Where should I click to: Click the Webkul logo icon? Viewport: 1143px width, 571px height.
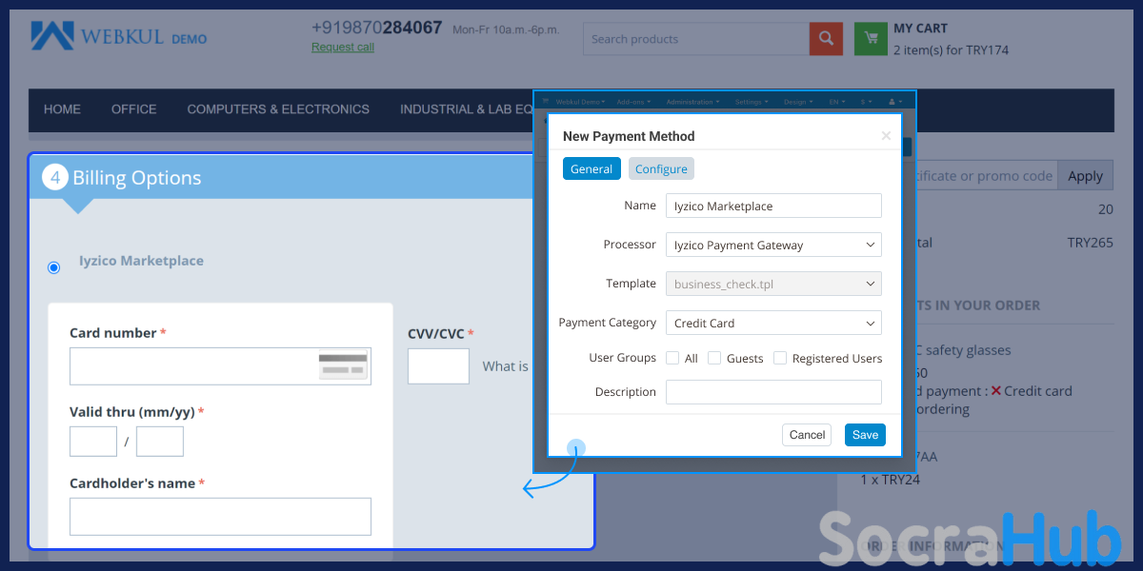52,36
